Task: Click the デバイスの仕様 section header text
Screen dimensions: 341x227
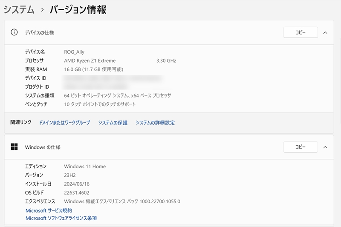Action: click(39, 33)
